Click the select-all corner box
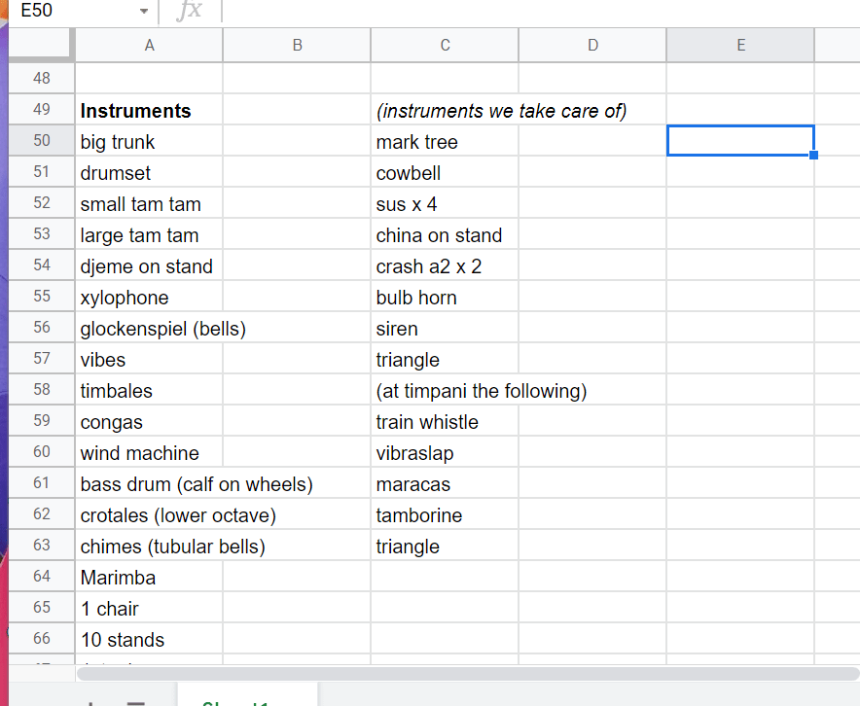This screenshot has height=706, width=860. (x=41, y=45)
